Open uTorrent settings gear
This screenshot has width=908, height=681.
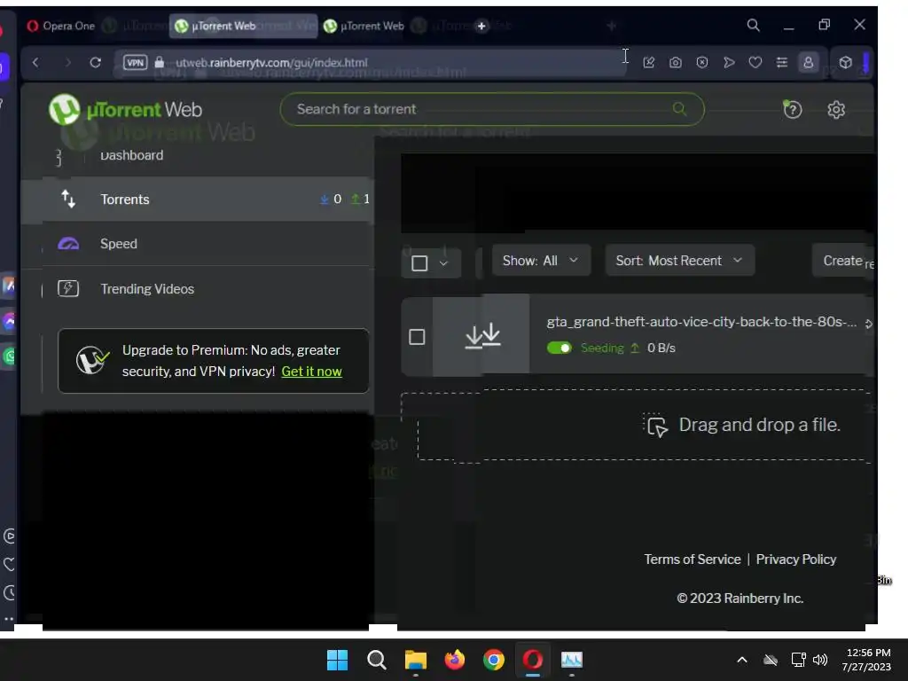click(835, 109)
